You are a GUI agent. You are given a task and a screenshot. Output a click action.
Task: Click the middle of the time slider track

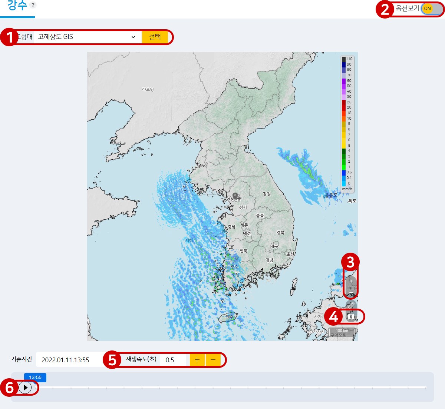(x=231, y=388)
